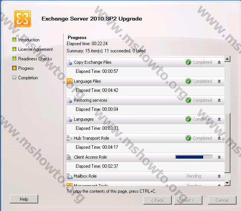Image resolution: width=241 pixels, height=211 pixels.
Task: Click the green License Agreement step indicator
Action: 14,49
